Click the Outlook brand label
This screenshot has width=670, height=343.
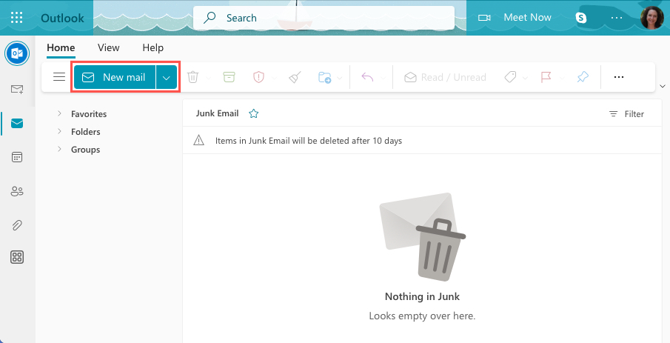[62, 18]
